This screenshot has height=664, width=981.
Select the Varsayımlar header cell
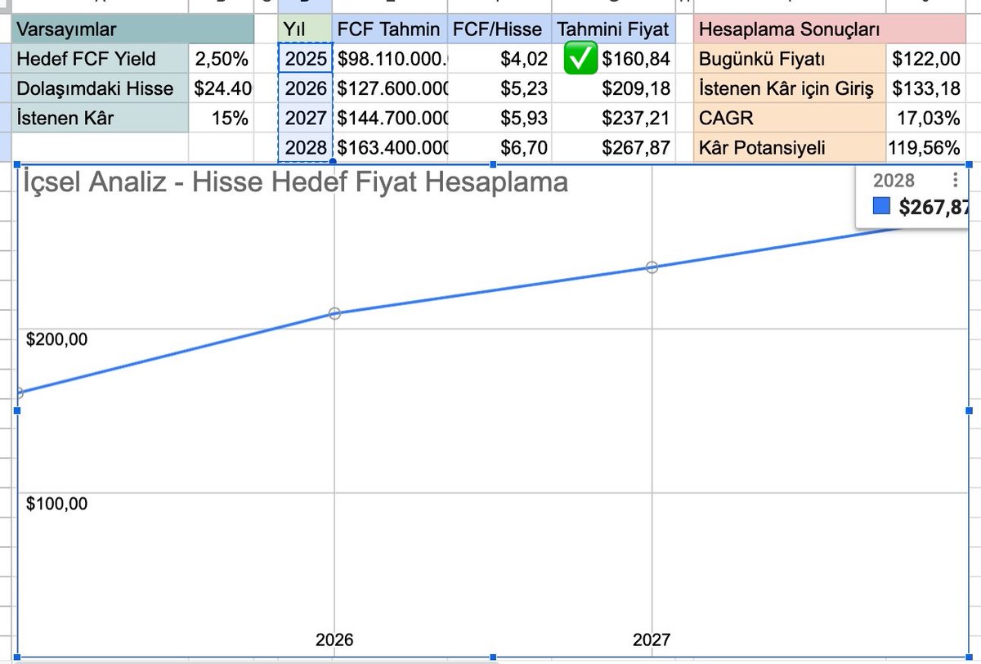click(133, 29)
